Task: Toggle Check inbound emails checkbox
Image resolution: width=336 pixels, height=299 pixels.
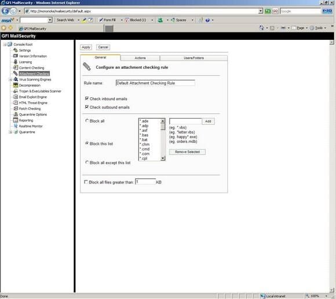Action: pos(86,98)
